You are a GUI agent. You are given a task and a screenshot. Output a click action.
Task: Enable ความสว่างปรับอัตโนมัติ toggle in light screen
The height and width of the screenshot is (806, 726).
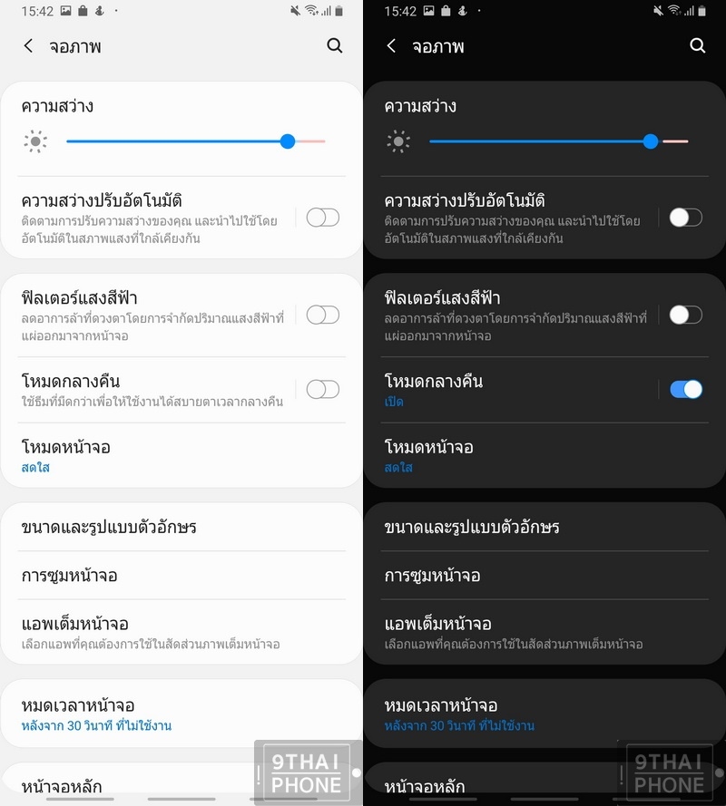pyautogui.click(x=322, y=218)
